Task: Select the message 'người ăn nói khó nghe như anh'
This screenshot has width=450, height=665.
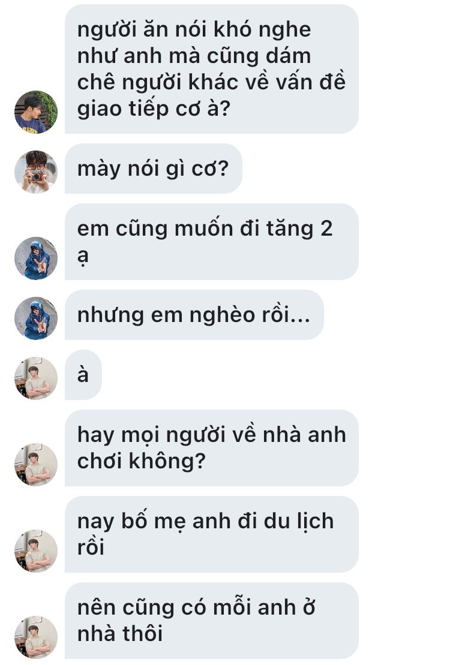Action: [211, 69]
